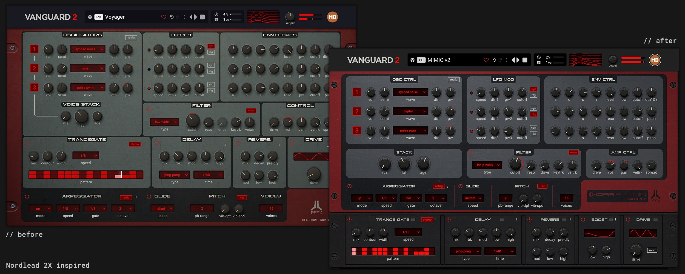Viewport: 685px width, 274px height.
Task: Toggle the oscillators retrig switch in the Voyager window
Action: tap(131, 38)
